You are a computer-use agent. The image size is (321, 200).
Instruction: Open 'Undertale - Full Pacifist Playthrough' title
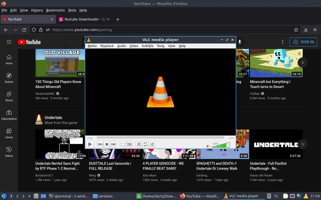[x=268, y=166]
